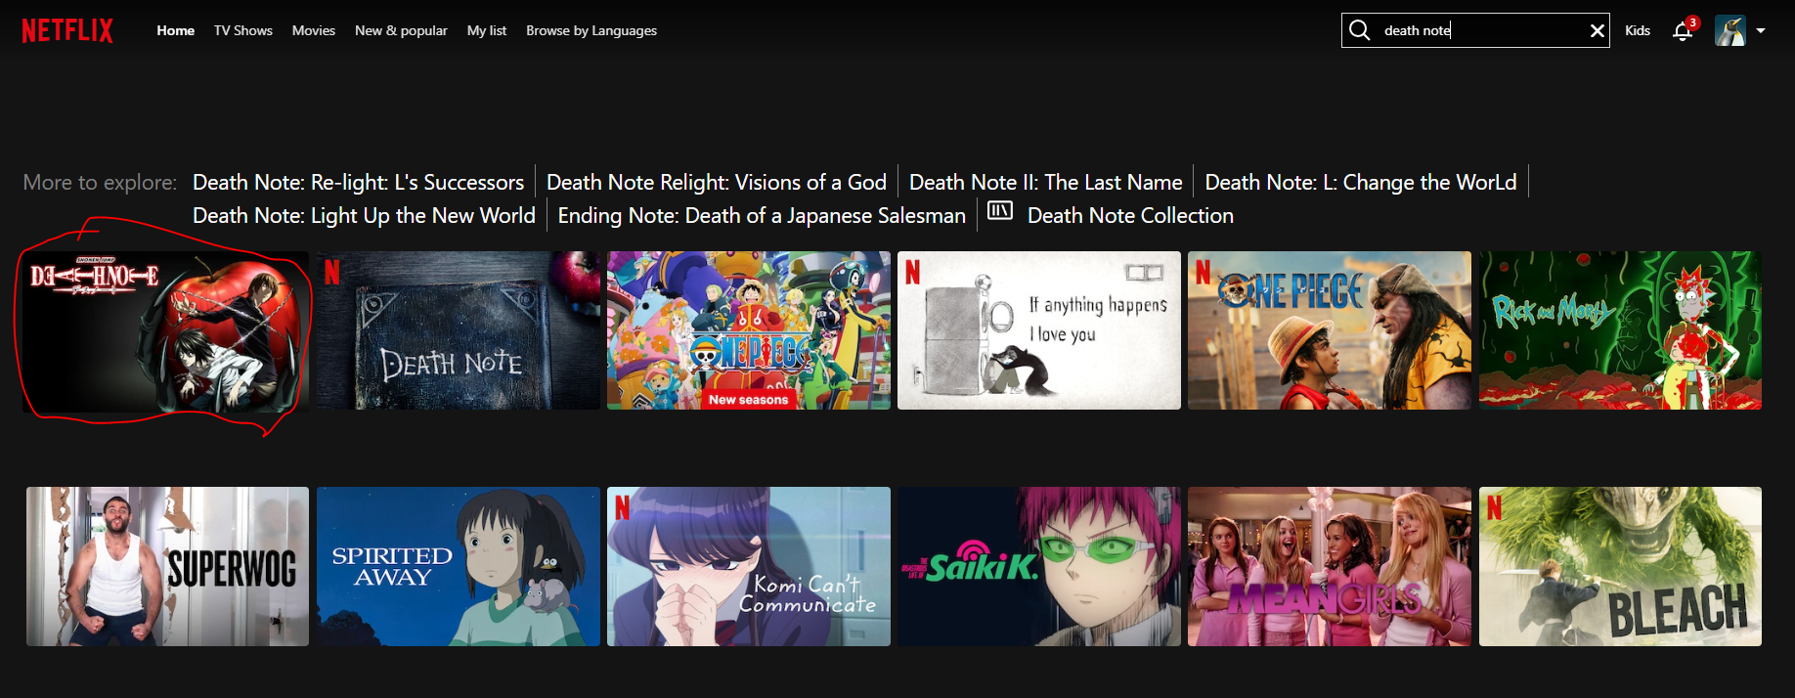Open Browse by Languages
This screenshot has width=1795, height=698.
[591, 30]
